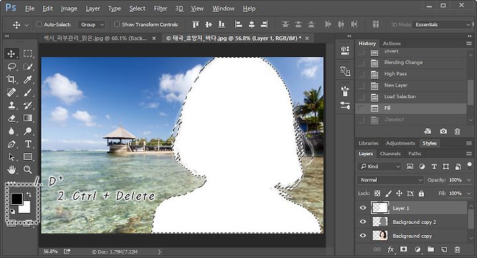This screenshot has width=477, height=258.
Task: Open the Filter menu
Action: point(160,9)
